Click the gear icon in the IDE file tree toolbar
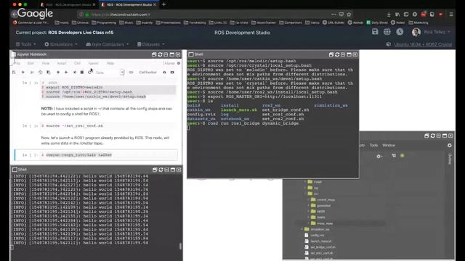This screenshot has width=465, height=261. pyautogui.click(x=379, y=156)
